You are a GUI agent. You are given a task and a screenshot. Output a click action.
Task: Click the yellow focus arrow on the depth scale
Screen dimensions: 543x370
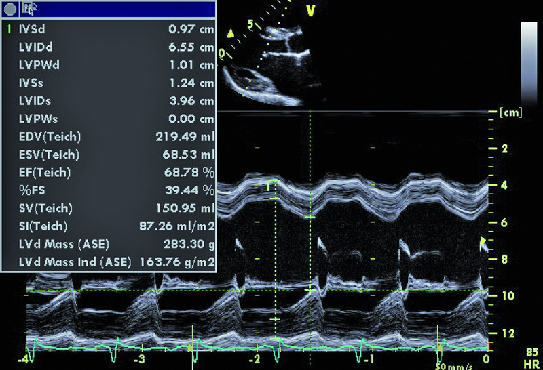click(483, 241)
